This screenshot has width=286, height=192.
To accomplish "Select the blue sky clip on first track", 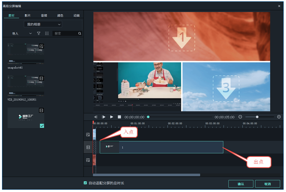I will point(94,134).
